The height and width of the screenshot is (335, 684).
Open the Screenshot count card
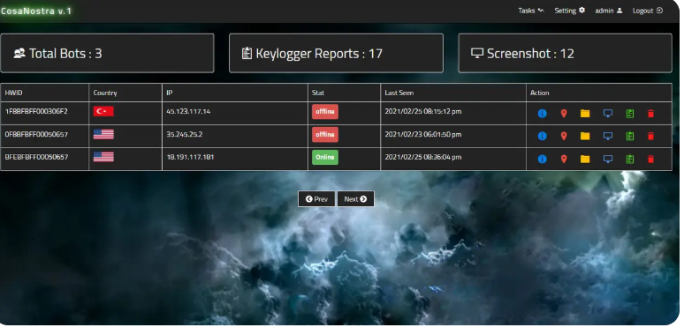coord(566,53)
